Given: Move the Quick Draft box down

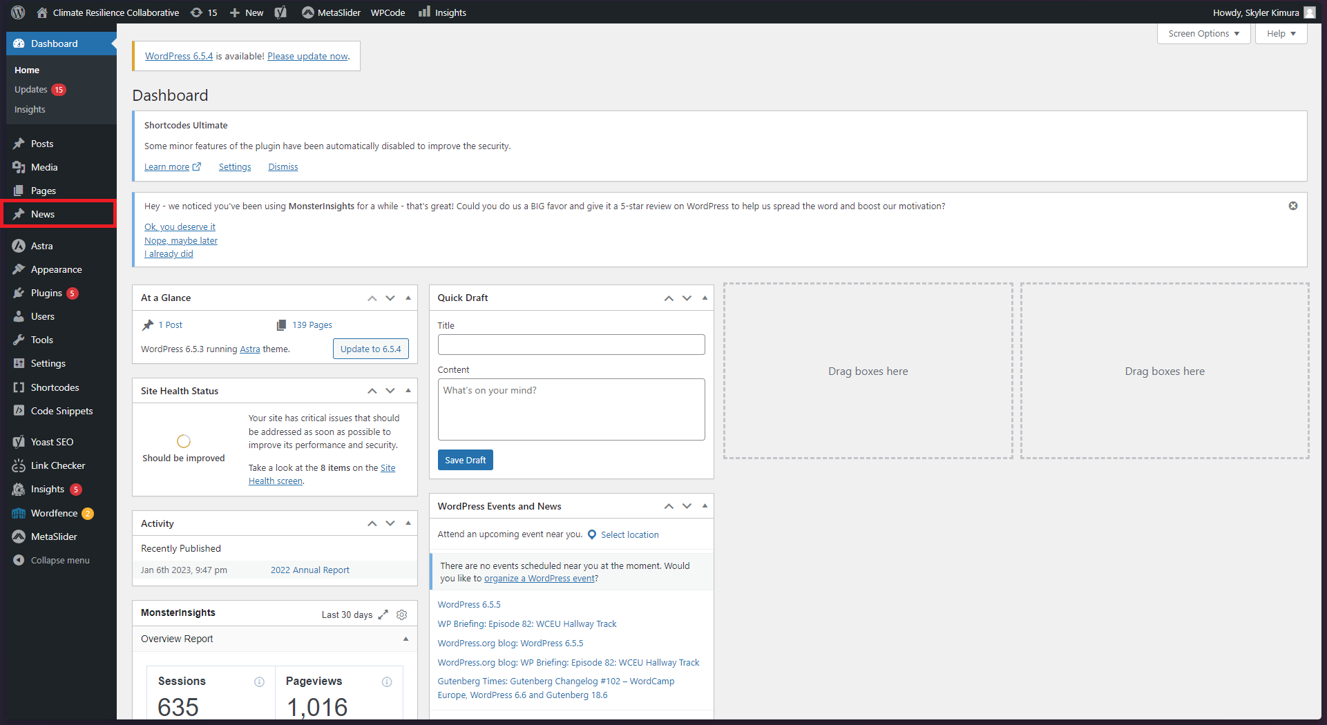Looking at the screenshot, I should [687, 298].
